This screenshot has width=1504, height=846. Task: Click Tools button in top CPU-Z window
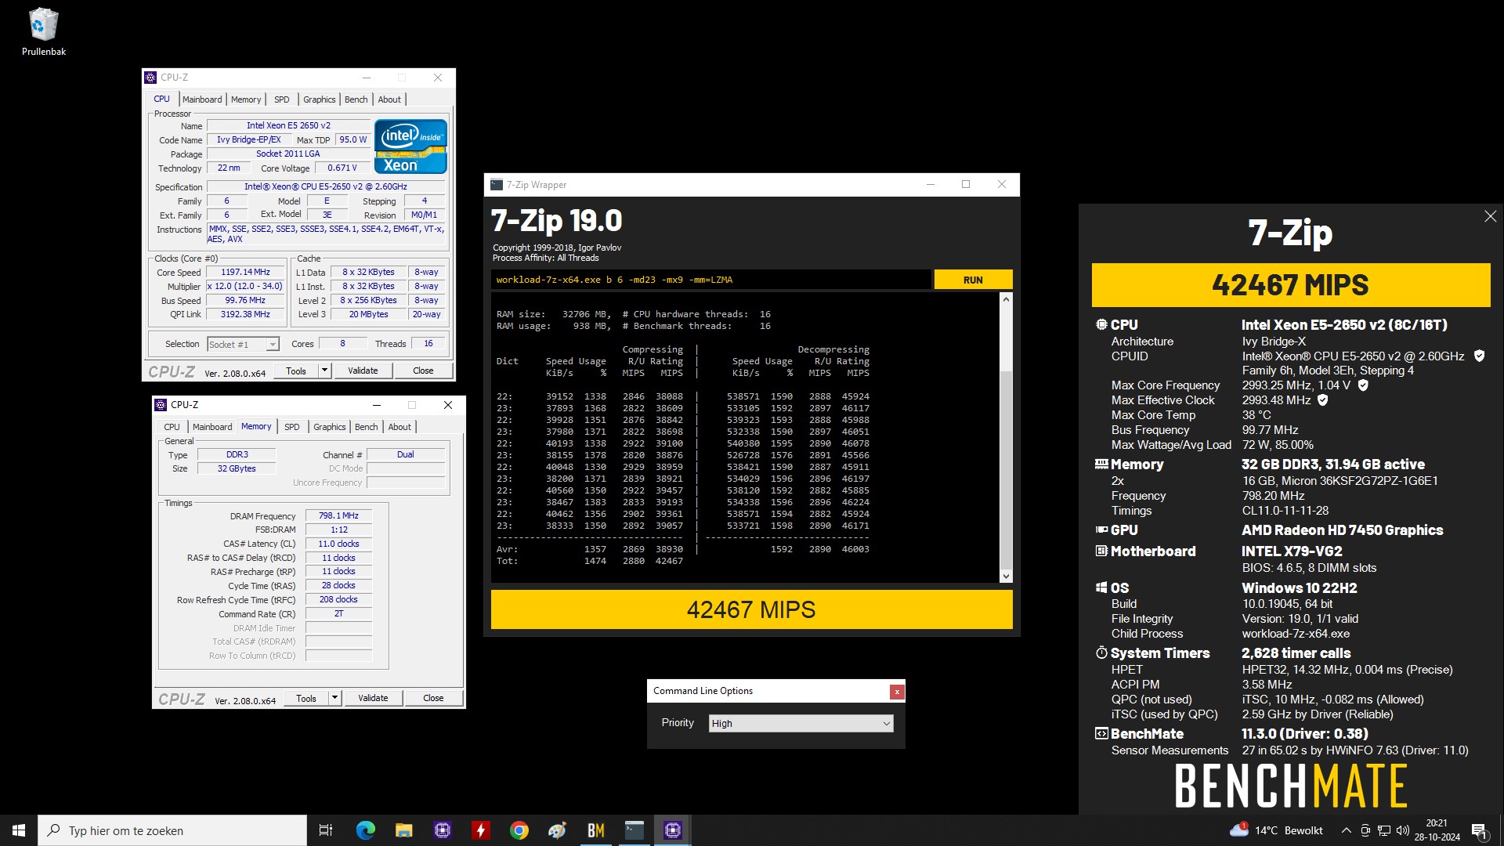pyautogui.click(x=296, y=371)
